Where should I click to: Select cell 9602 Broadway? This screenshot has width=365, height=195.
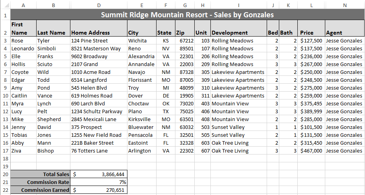(99, 57)
